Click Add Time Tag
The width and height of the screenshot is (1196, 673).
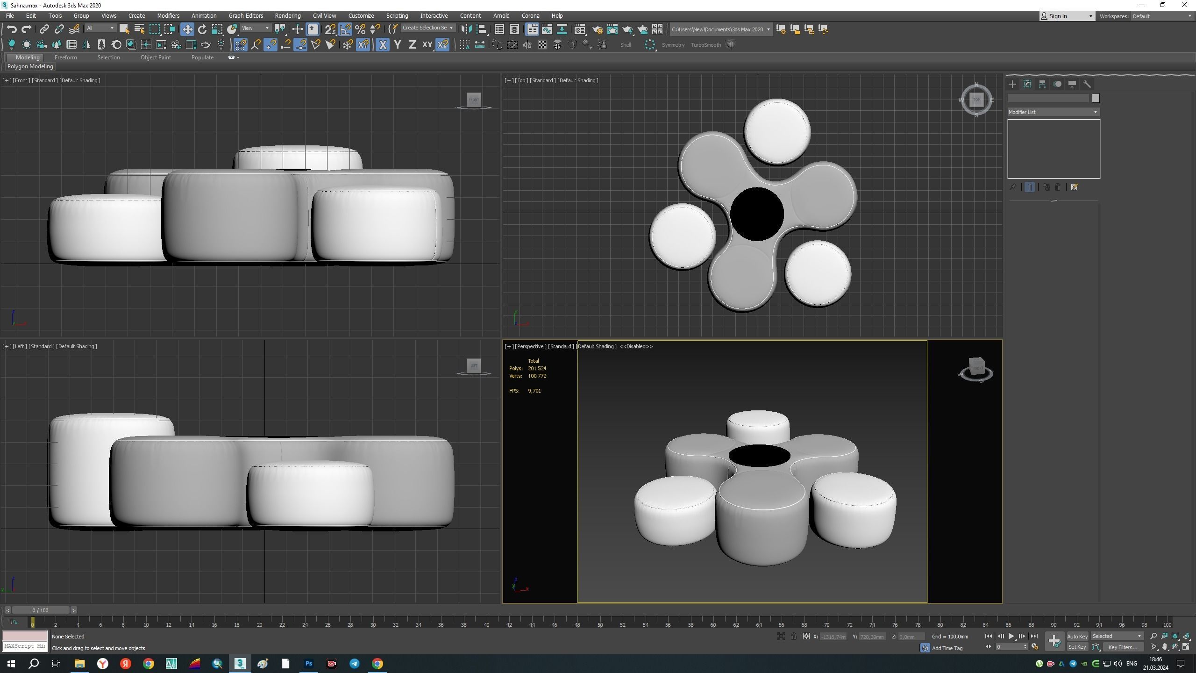tap(947, 648)
